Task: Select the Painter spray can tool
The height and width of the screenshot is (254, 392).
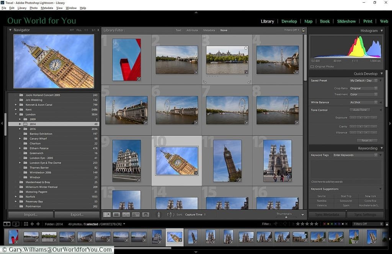Action: tap(158, 214)
